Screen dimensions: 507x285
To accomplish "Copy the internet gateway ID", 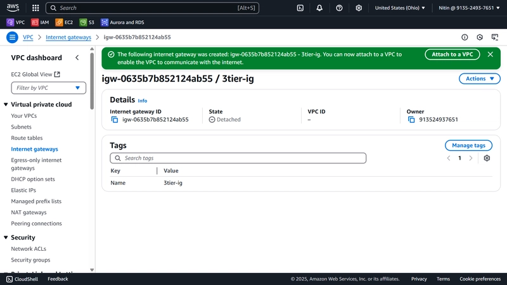I will pos(115,120).
